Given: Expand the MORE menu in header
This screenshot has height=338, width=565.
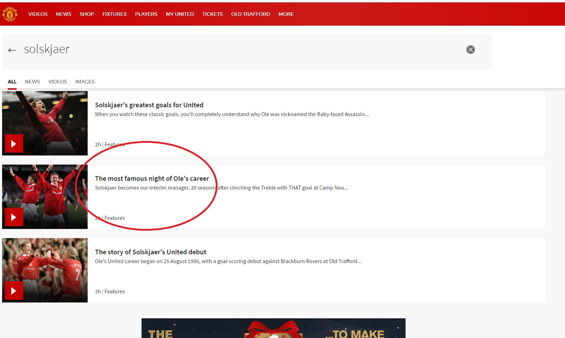Looking at the screenshot, I should [286, 14].
